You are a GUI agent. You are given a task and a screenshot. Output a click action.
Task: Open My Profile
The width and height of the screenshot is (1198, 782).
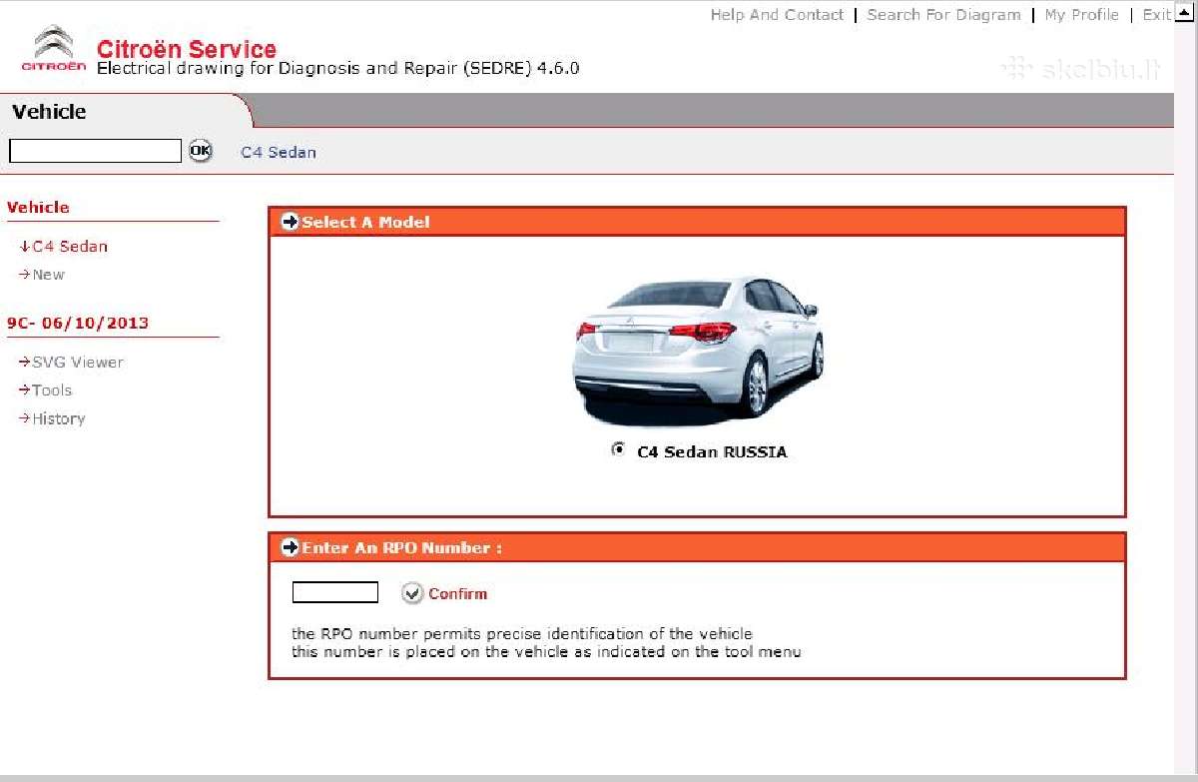[x=1081, y=15]
